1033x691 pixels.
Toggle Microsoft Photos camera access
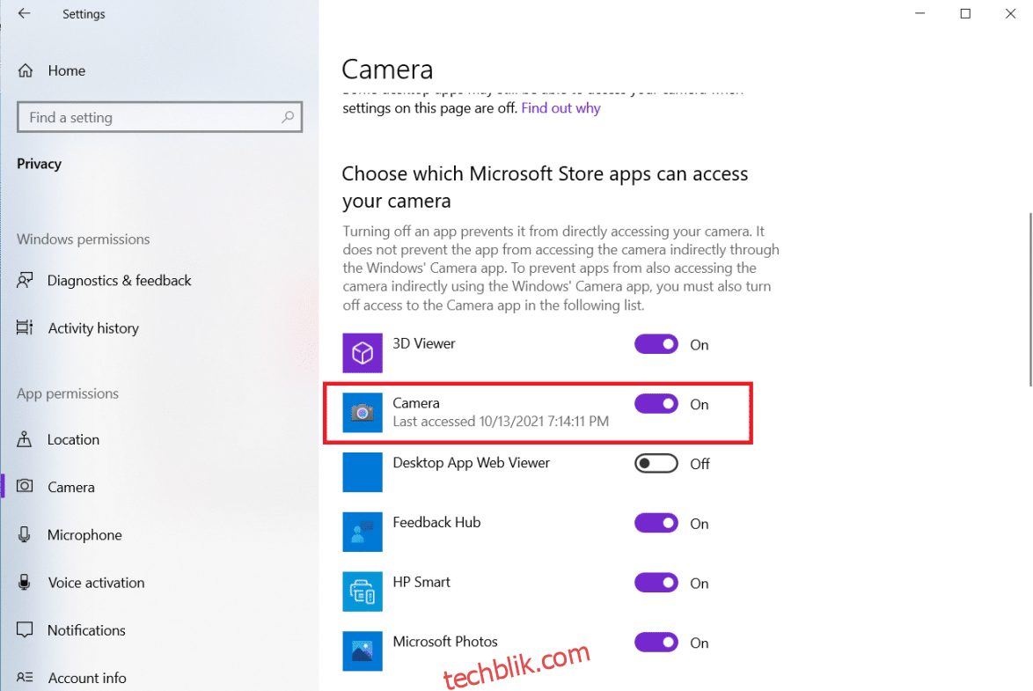(x=656, y=643)
